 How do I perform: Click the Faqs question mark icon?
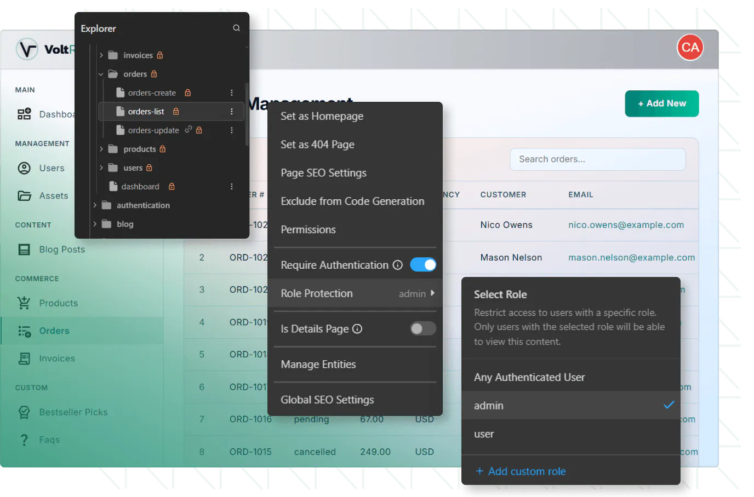pos(24,440)
